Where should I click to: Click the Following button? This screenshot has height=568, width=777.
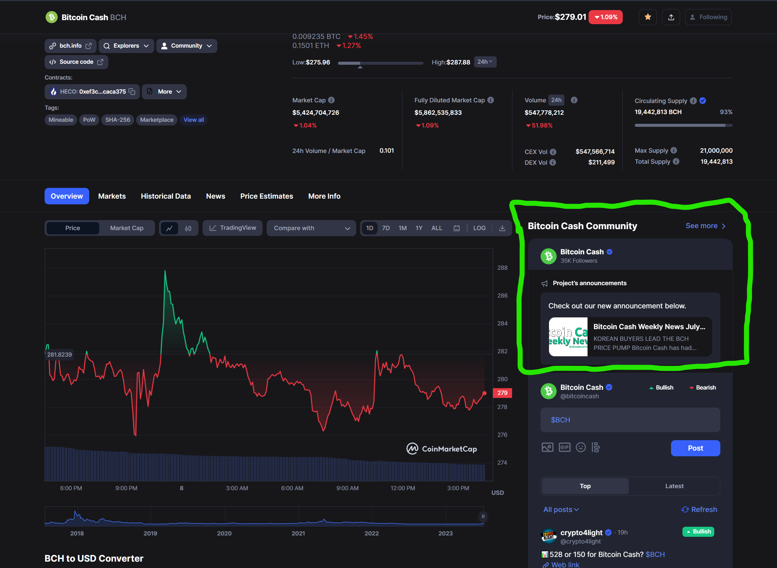708,17
